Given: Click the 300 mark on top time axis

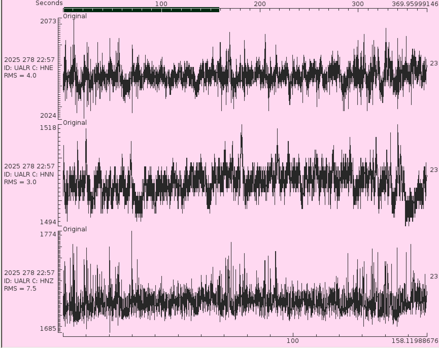Looking at the screenshot, I should (x=358, y=4).
